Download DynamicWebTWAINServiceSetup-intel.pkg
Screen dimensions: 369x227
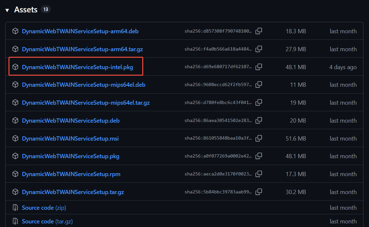click(x=77, y=67)
